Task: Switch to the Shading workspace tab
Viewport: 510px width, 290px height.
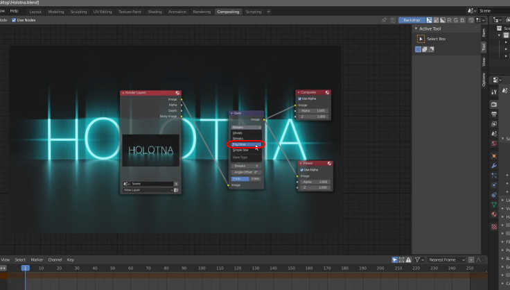Action: (x=155, y=12)
